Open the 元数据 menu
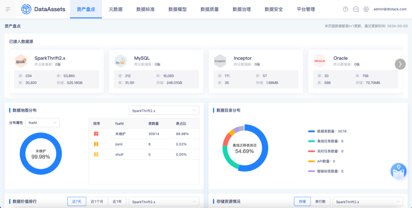Viewport: 412px width, 208px height. pyautogui.click(x=116, y=9)
